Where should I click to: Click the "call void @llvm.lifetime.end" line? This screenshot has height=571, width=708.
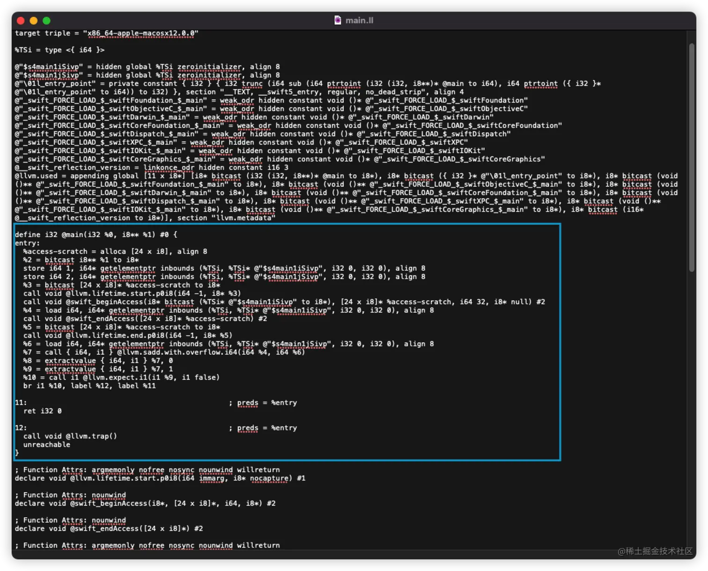click(128, 336)
